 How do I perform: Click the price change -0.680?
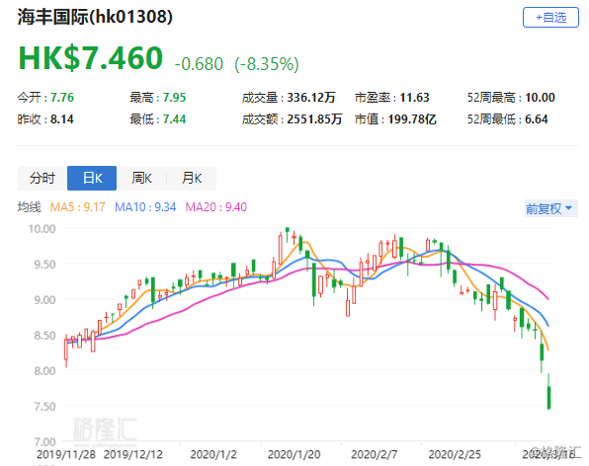[x=199, y=64]
